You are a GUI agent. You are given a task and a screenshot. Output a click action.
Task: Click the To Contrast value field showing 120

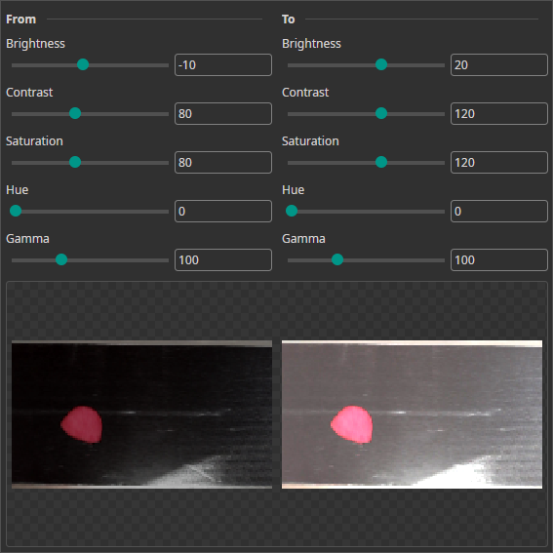499,113
